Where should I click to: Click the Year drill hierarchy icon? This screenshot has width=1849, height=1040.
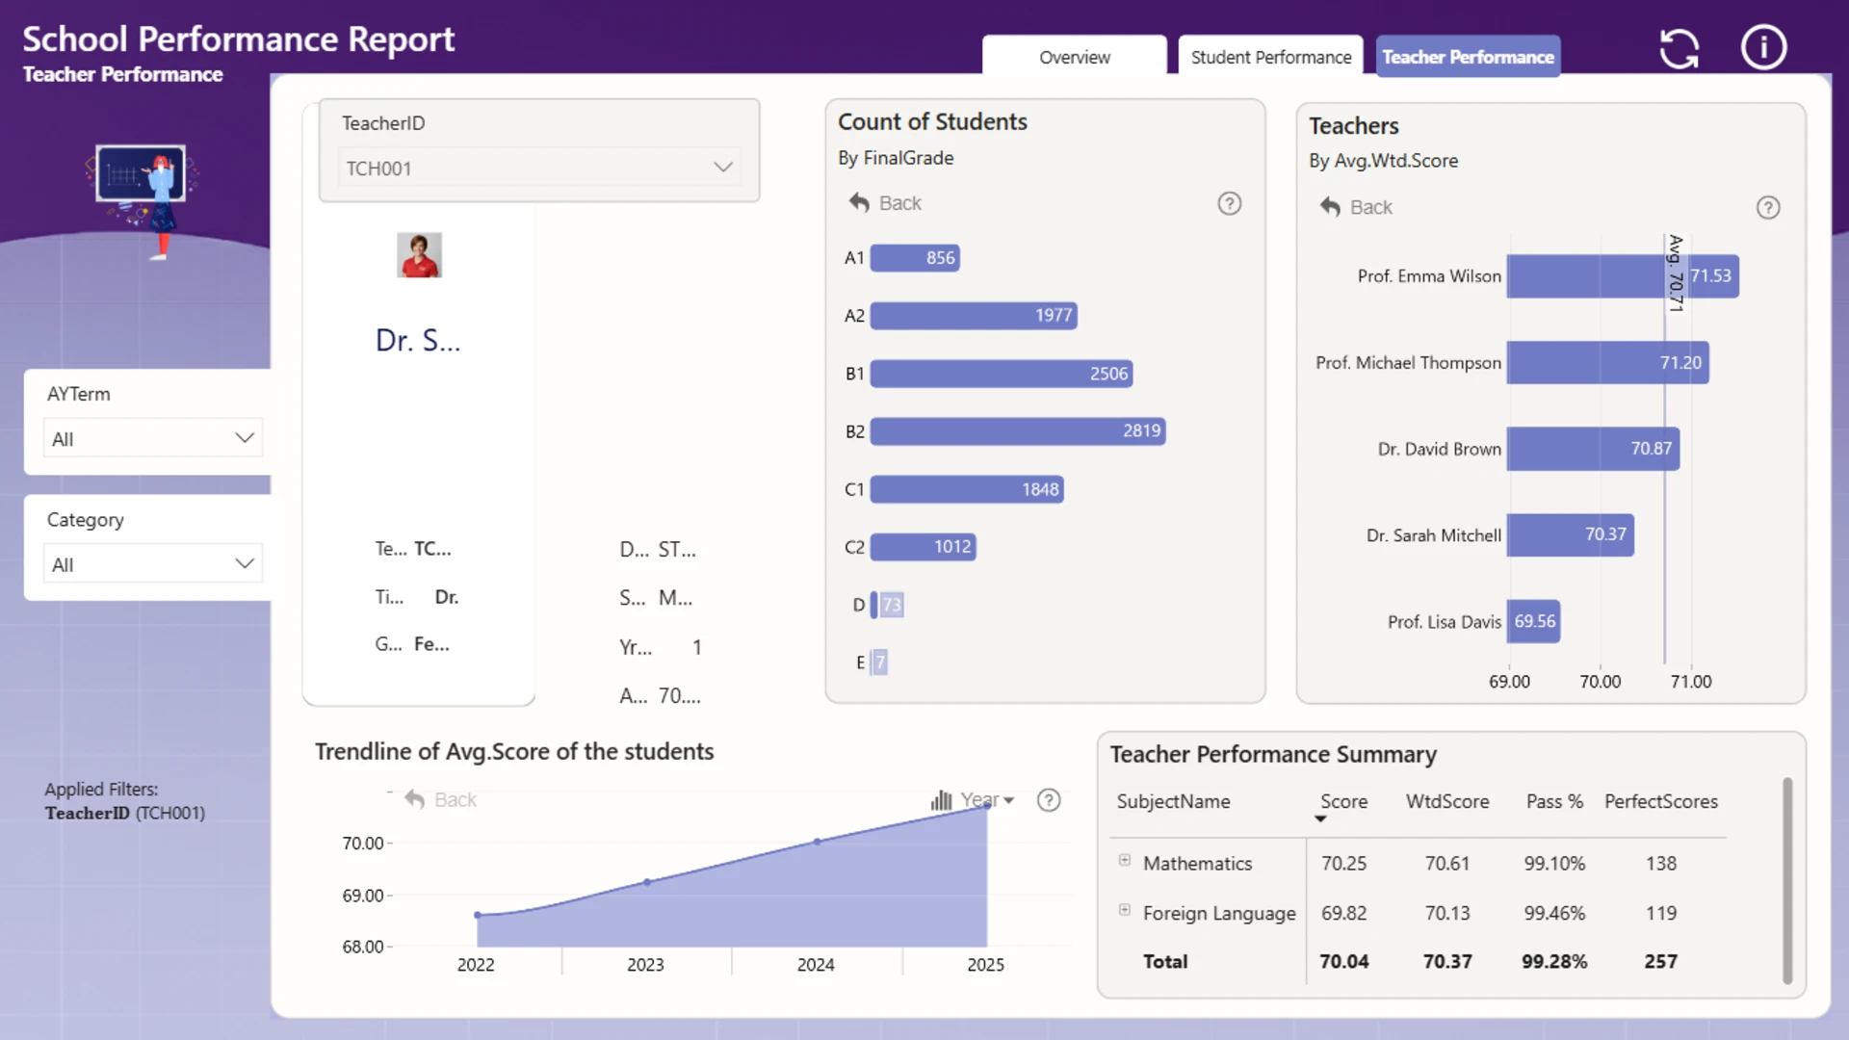(941, 800)
